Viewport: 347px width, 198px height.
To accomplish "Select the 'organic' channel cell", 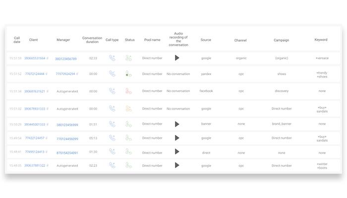I will click(x=241, y=58).
